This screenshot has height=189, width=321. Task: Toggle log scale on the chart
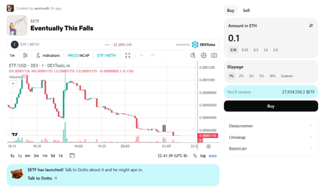(x=203, y=156)
